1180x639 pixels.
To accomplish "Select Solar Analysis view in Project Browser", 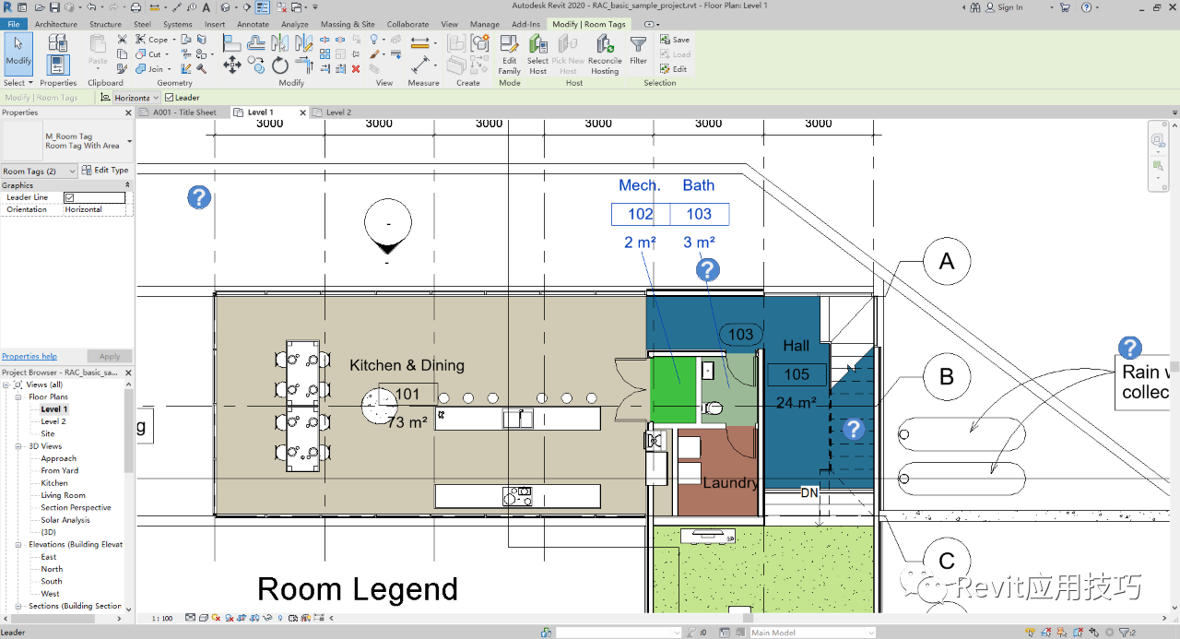I will tap(65, 520).
